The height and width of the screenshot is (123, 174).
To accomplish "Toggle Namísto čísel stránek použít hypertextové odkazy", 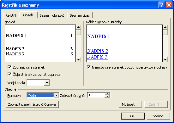I will click(x=89, y=67).
